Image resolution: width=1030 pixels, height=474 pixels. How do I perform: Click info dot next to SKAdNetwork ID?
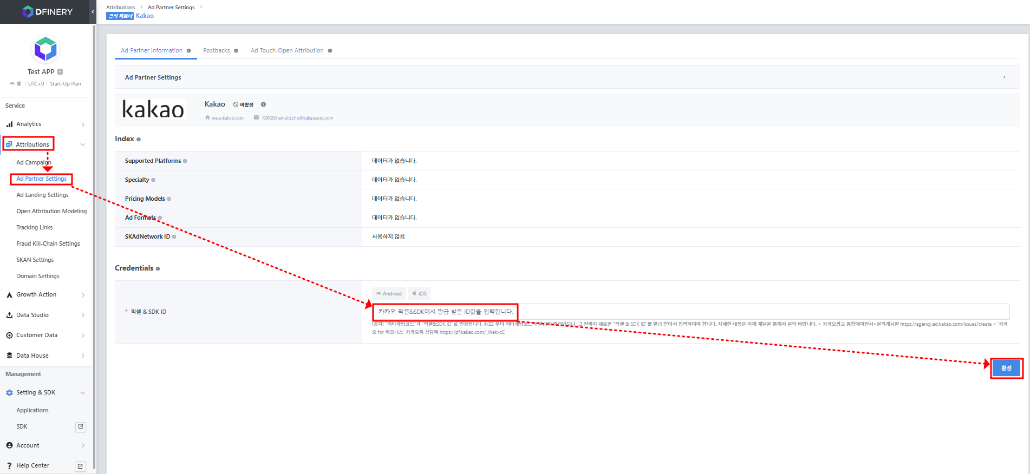pos(174,237)
